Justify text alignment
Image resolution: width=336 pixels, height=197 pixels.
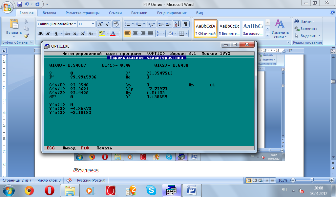click(151, 33)
